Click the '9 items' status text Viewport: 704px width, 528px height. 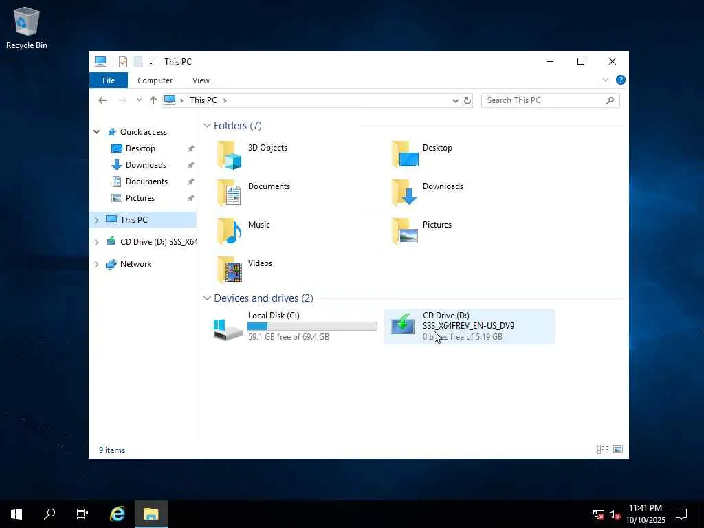click(112, 450)
